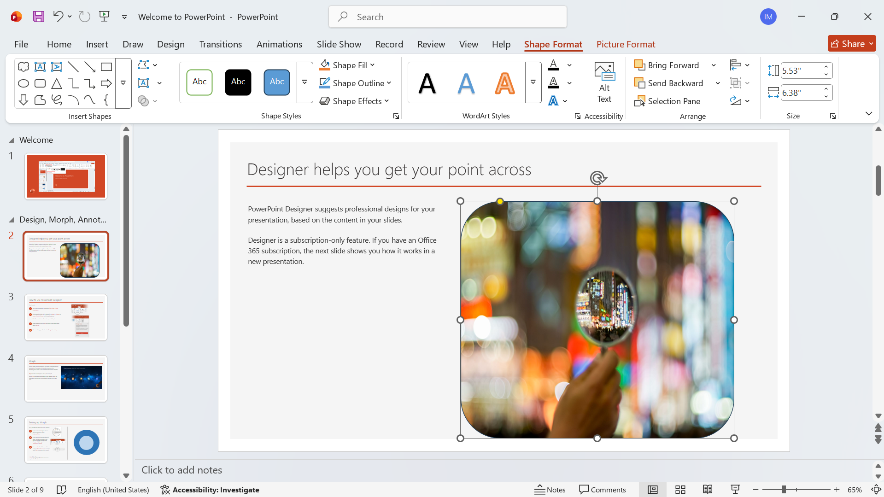This screenshot has height=497, width=884.
Task: Click Accessibility: Investigate status
Action: [x=210, y=490]
